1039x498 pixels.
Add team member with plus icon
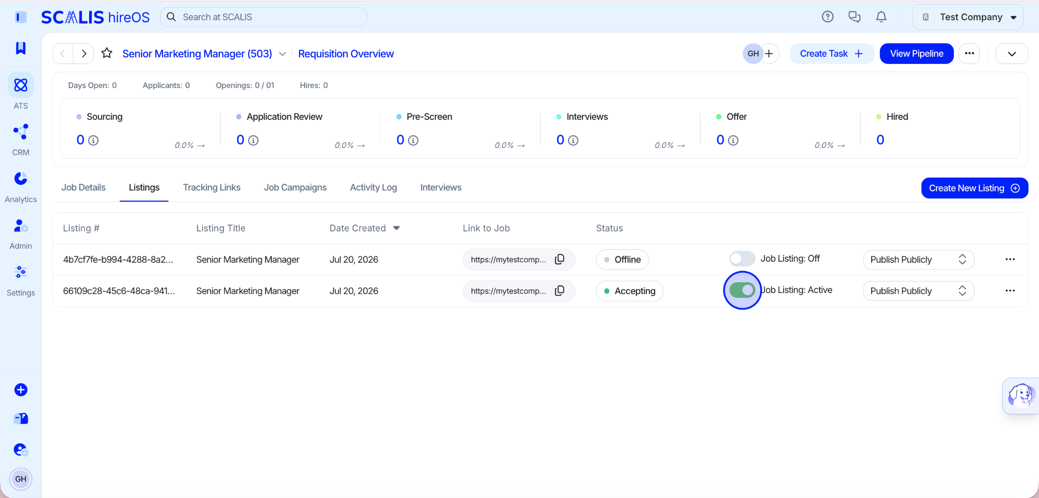tap(769, 53)
